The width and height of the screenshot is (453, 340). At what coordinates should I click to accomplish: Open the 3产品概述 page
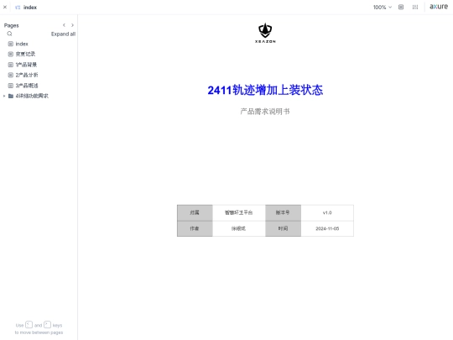tap(27, 86)
